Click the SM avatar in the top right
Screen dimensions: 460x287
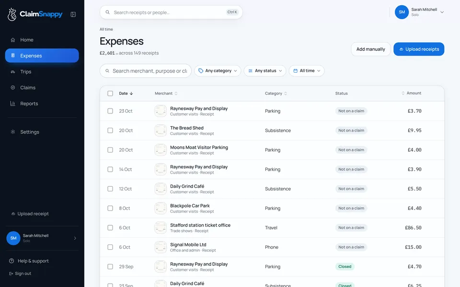402,12
